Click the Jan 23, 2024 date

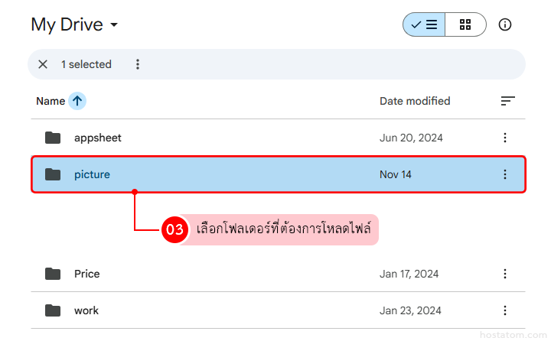[x=410, y=310]
